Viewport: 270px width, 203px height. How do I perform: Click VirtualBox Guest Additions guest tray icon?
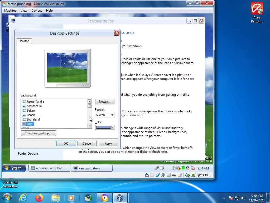(x=188, y=168)
